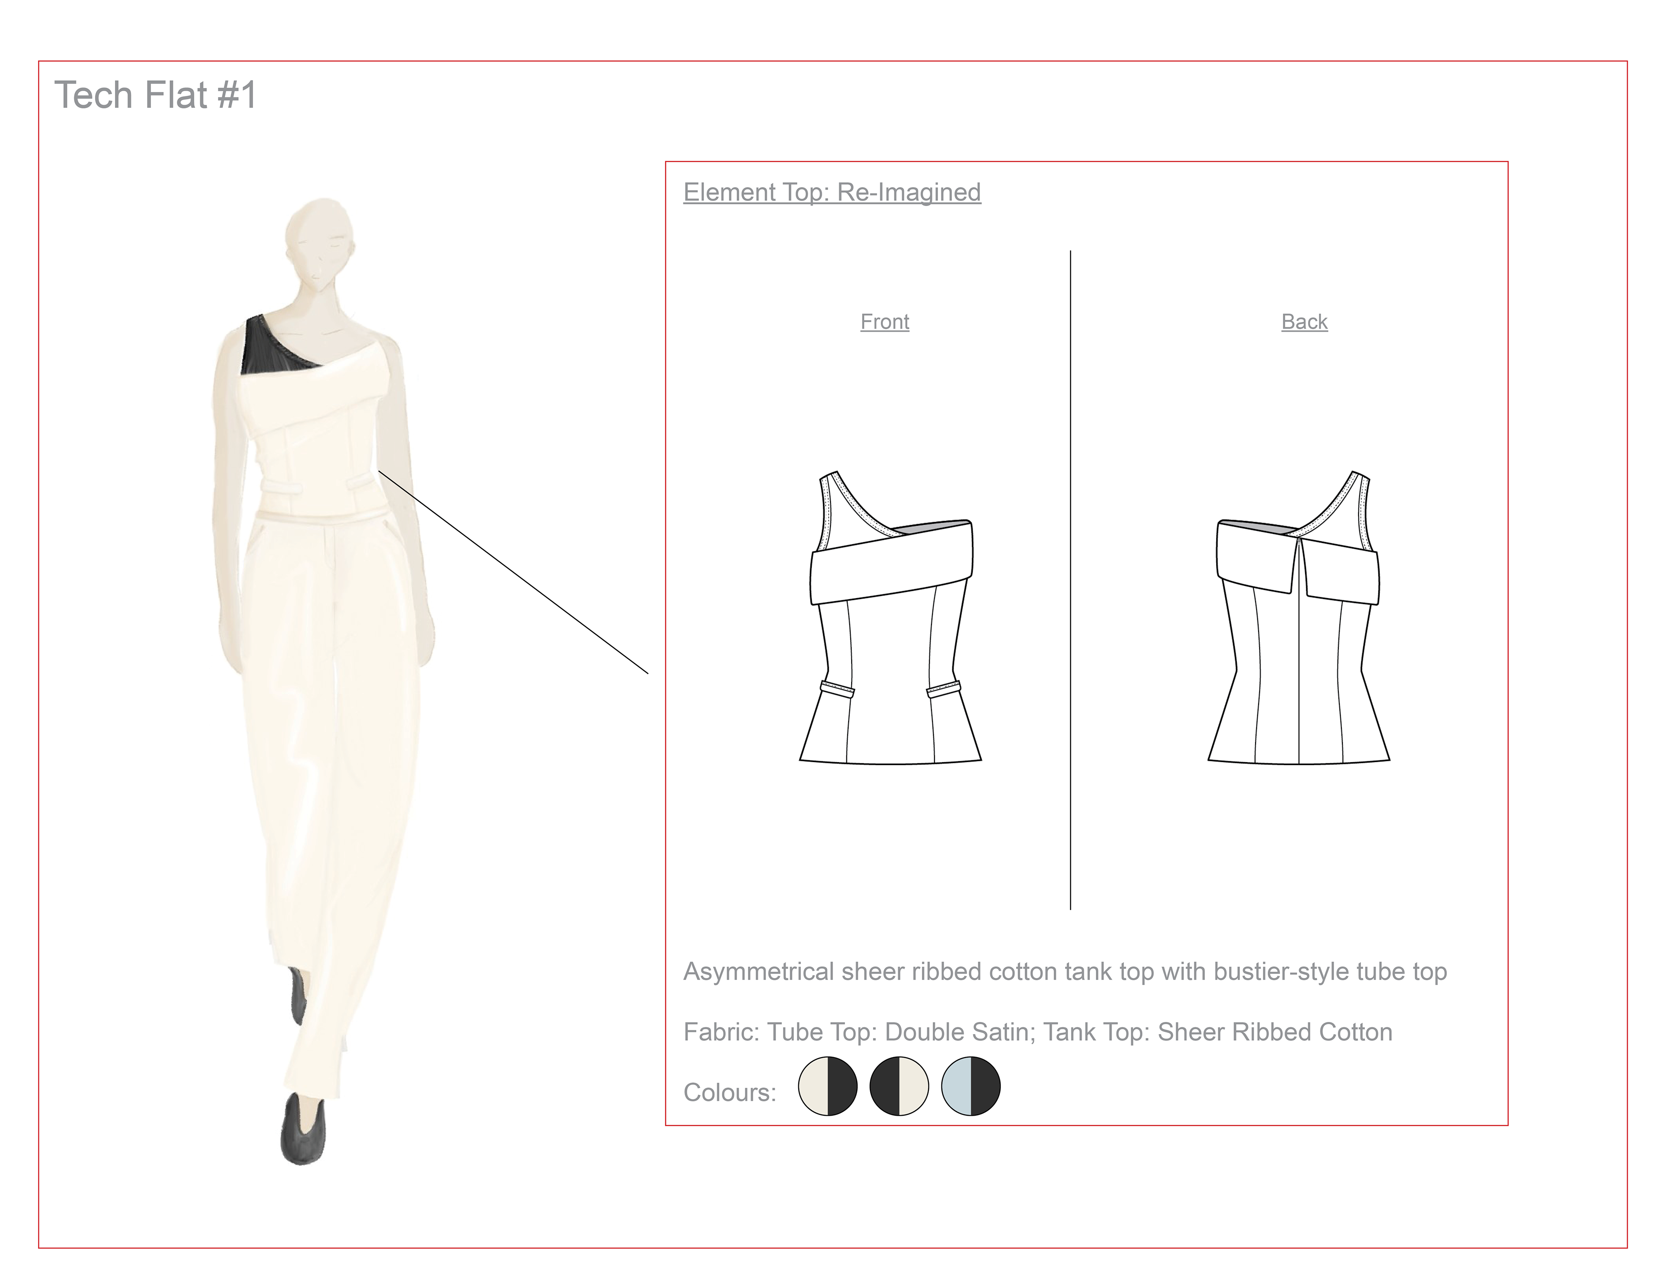Select the back view flat drawing of the top
This screenshot has height=1287, width=1666.
1299,617
